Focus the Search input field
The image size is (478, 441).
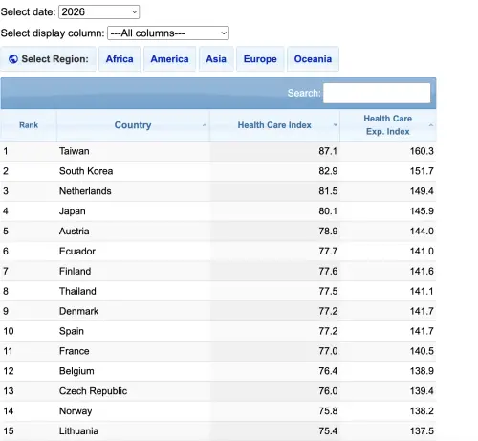377,93
